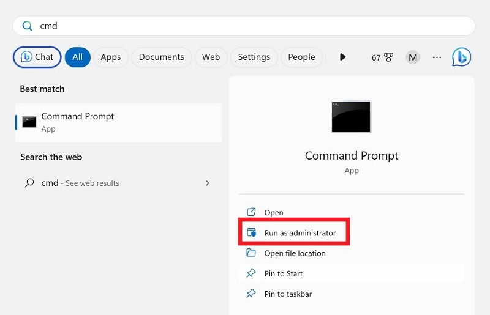Click the cmd search input field
The width and height of the screenshot is (490, 315).
[x=244, y=26]
